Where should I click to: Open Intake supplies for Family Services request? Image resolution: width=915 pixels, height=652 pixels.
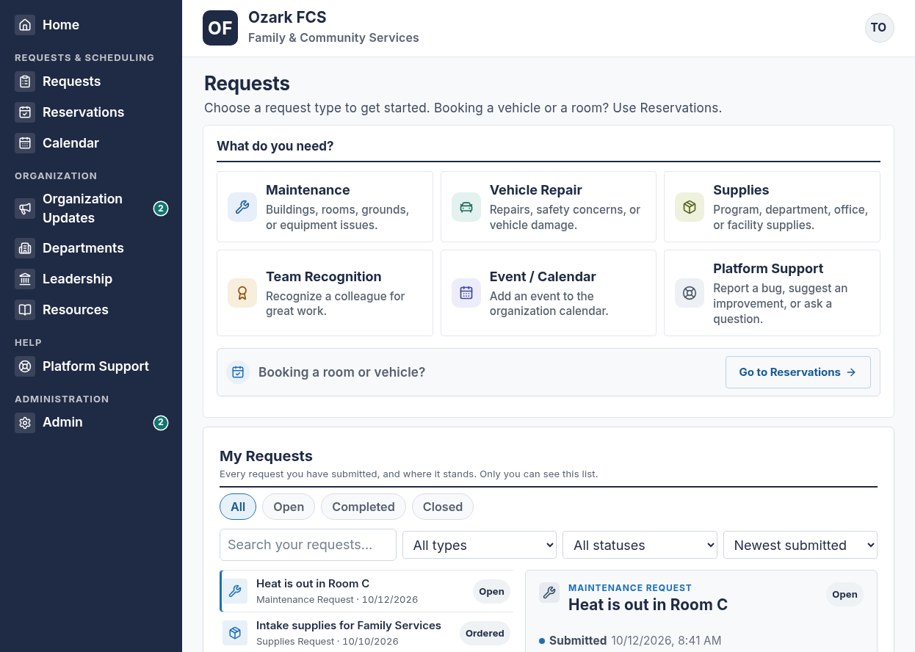point(367,633)
